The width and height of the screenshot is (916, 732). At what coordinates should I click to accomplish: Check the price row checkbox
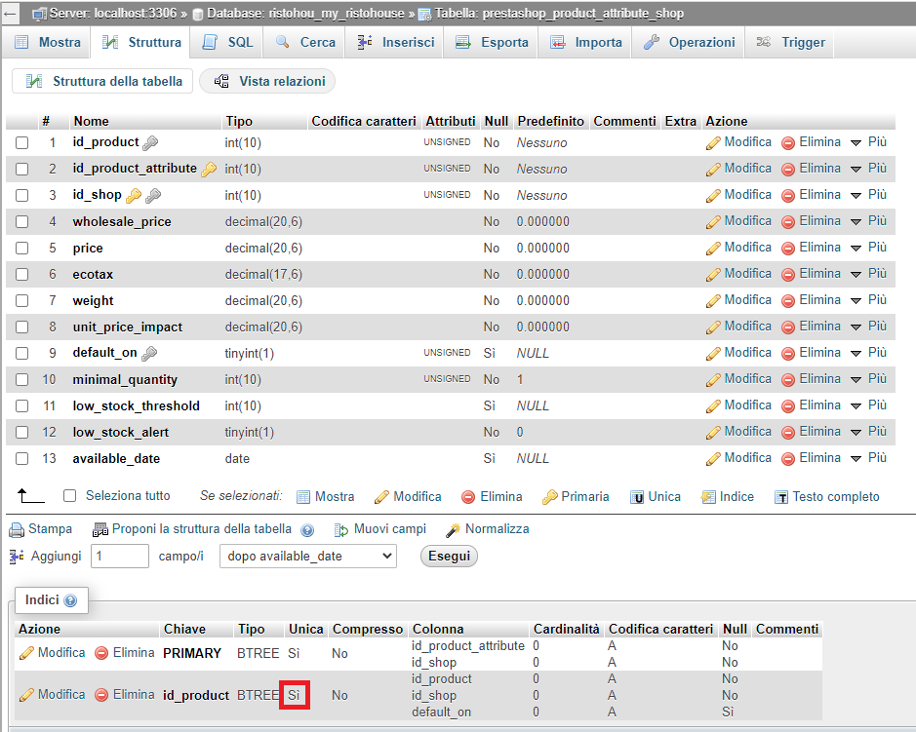22,249
